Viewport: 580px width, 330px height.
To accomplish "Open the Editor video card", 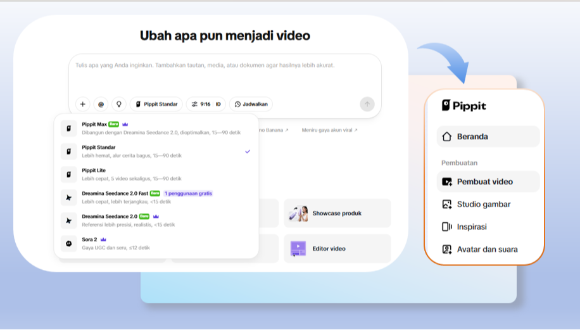I will point(337,249).
